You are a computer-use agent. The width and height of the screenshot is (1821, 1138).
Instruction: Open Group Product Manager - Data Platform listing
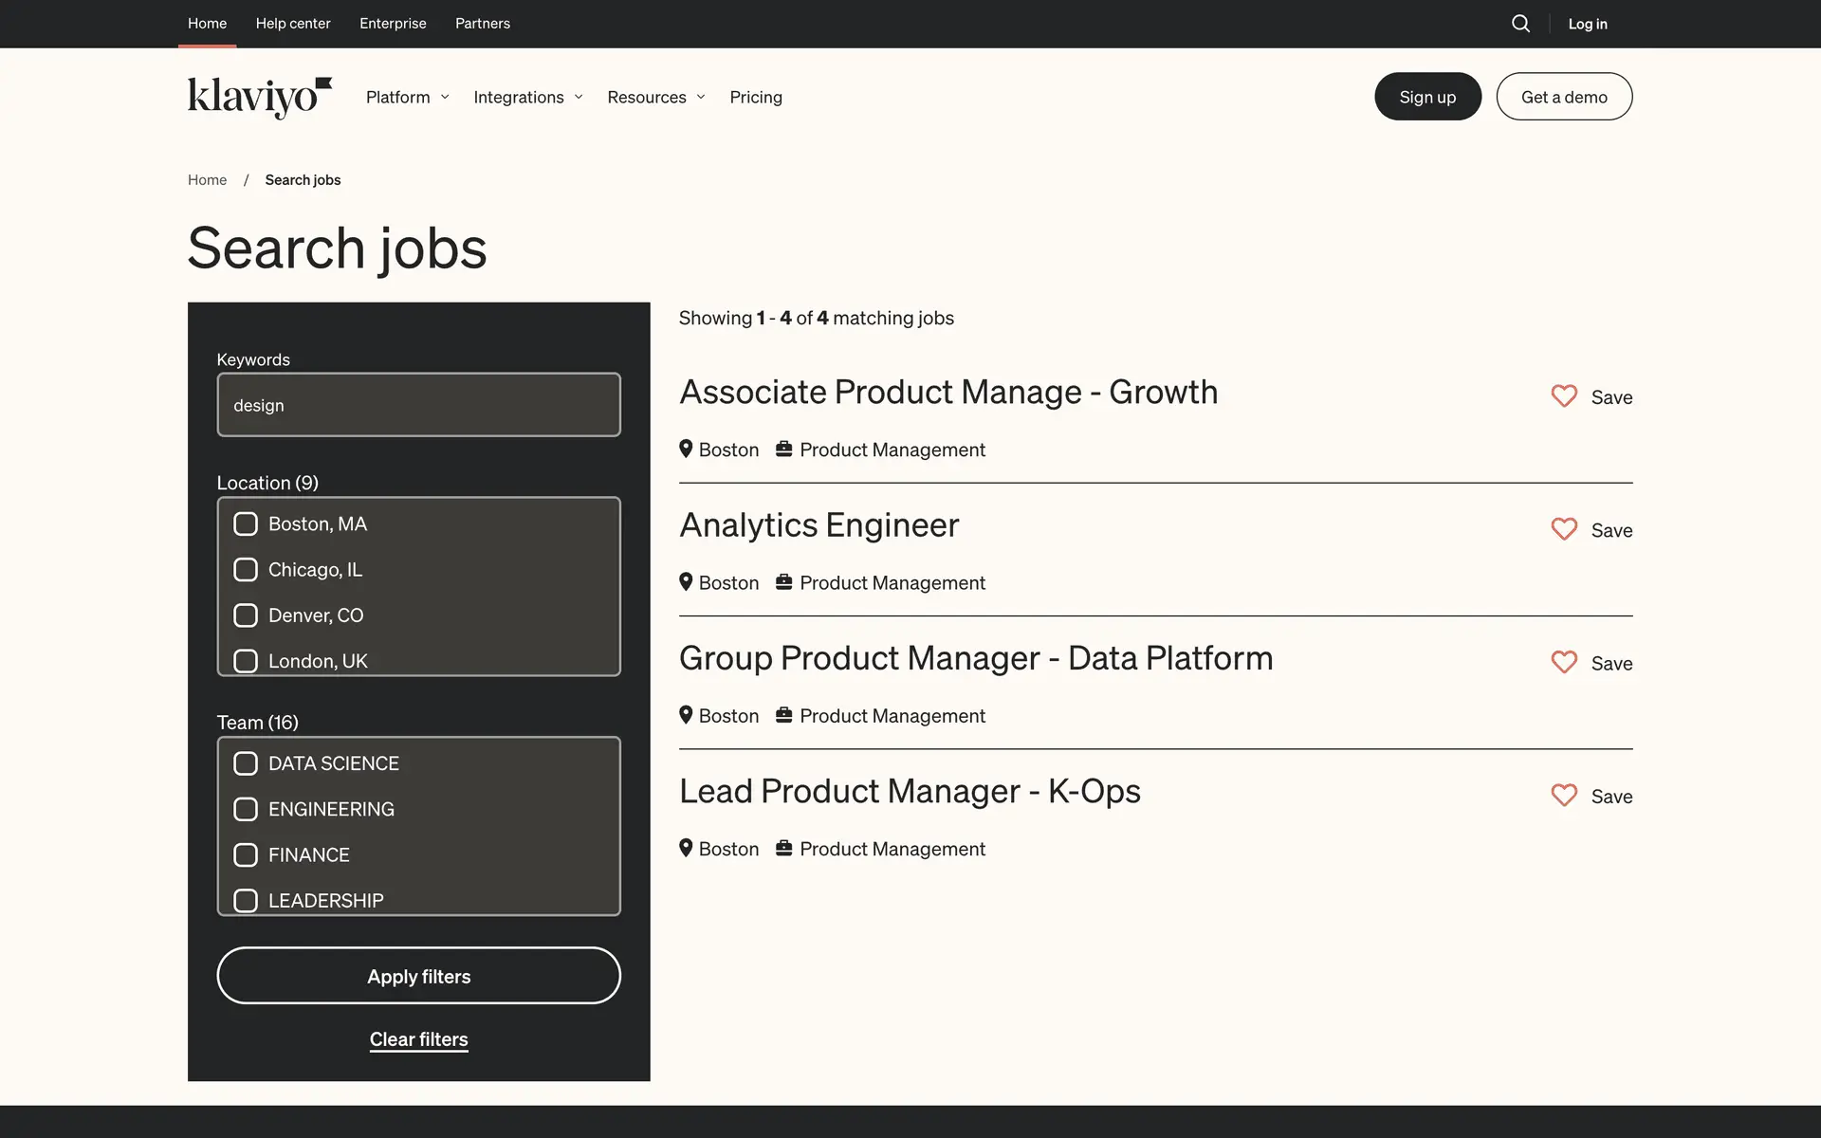976,658
